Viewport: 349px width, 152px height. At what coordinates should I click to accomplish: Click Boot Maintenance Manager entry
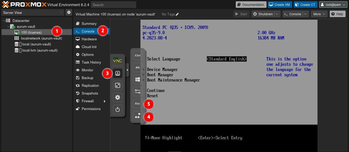coord(173,80)
